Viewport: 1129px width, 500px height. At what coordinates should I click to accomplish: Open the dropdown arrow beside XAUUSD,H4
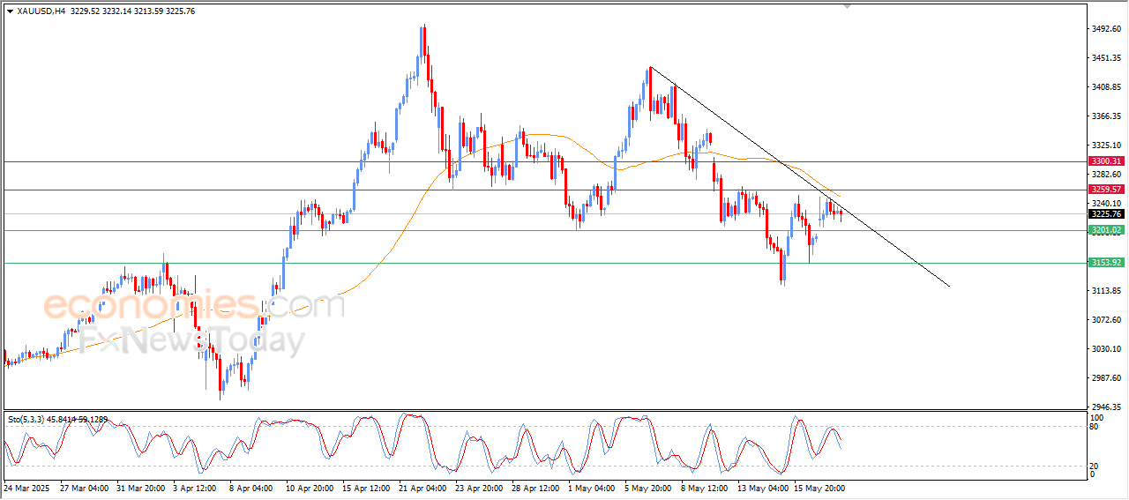point(10,11)
